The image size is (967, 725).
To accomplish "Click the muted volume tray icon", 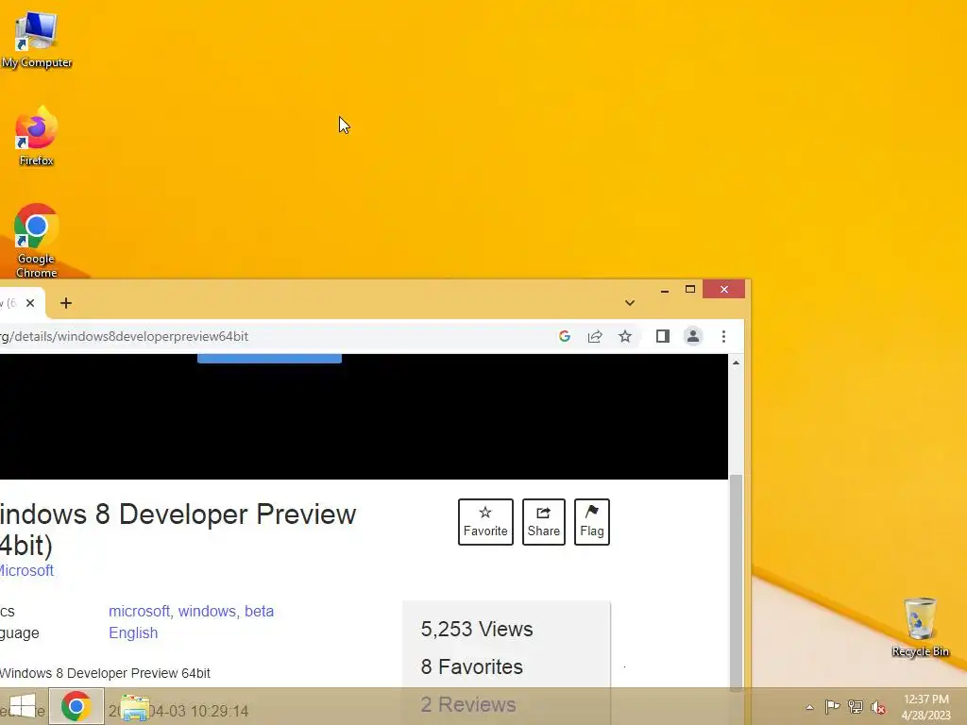I will [x=878, y=707].
